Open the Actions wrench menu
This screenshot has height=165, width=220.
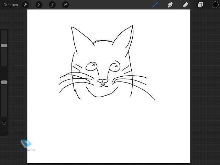pos(25,5)
